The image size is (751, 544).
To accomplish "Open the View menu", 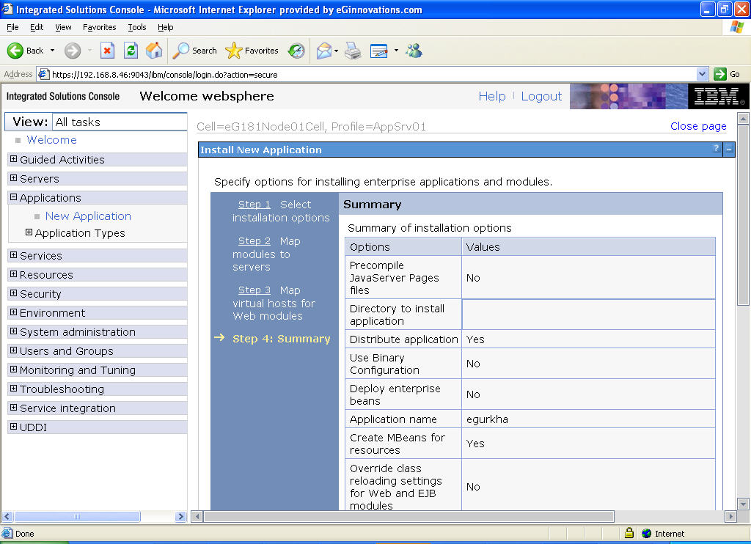I will point(63,27).
